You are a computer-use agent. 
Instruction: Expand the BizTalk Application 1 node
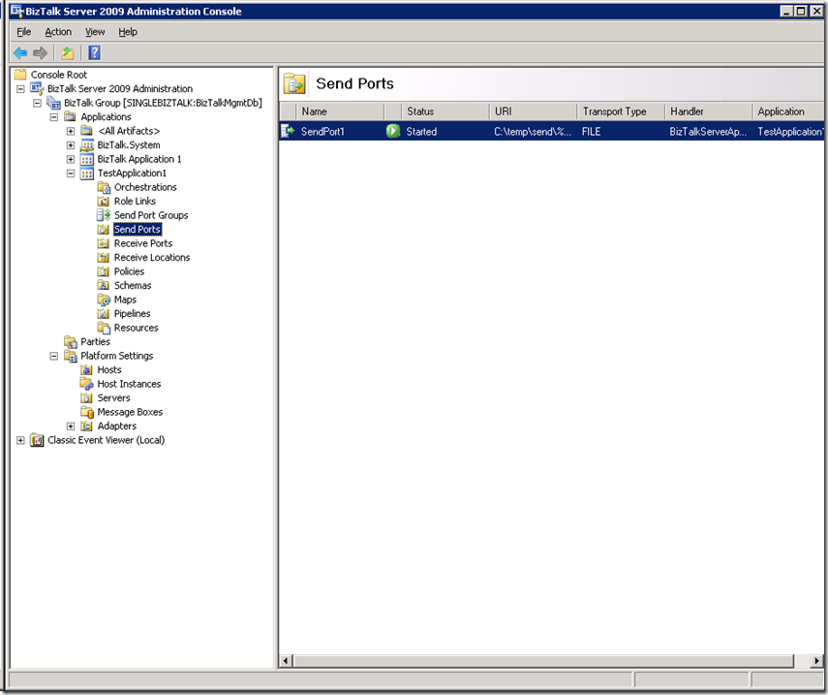click(x=71, y=159)
